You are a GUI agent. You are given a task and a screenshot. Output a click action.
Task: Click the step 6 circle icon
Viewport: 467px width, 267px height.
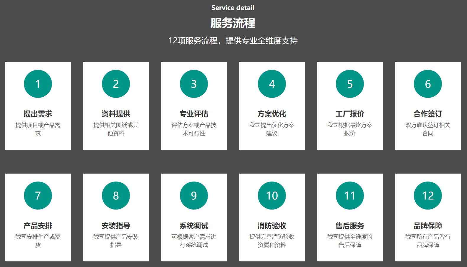[x=428, y=84]
